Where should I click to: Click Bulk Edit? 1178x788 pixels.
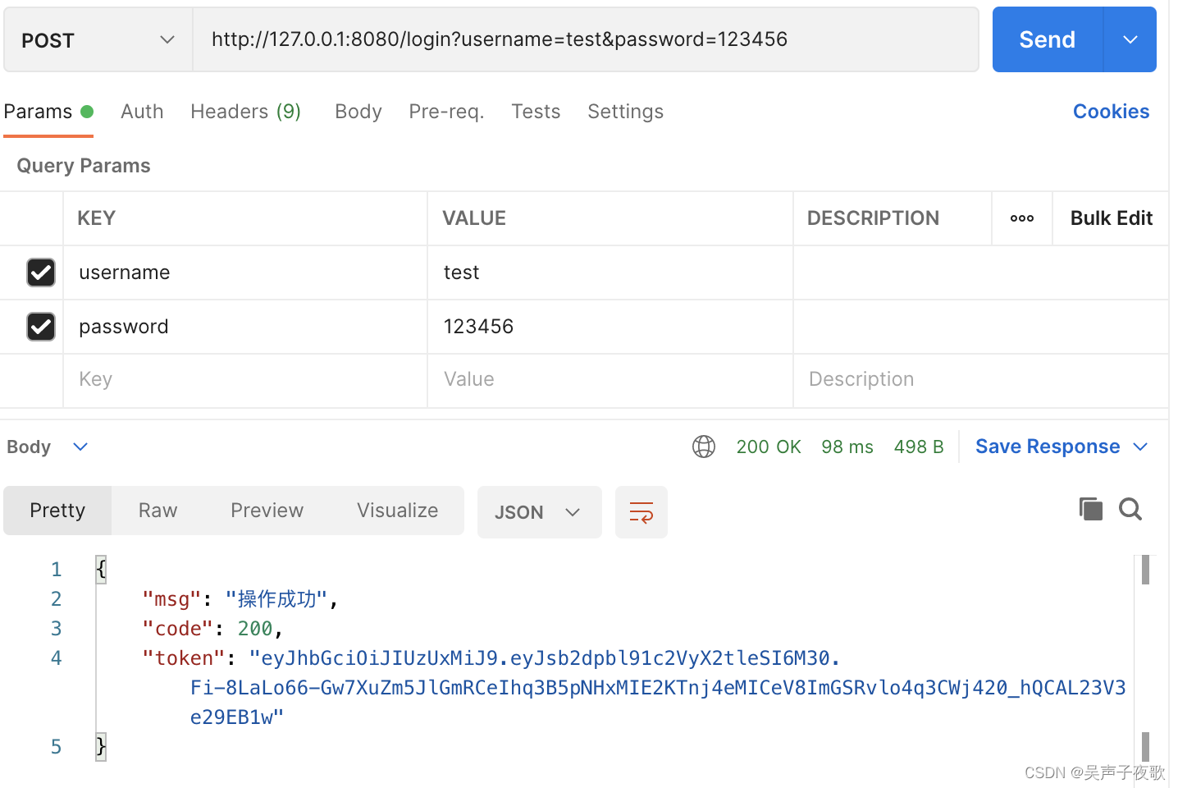pos(1112,218)
